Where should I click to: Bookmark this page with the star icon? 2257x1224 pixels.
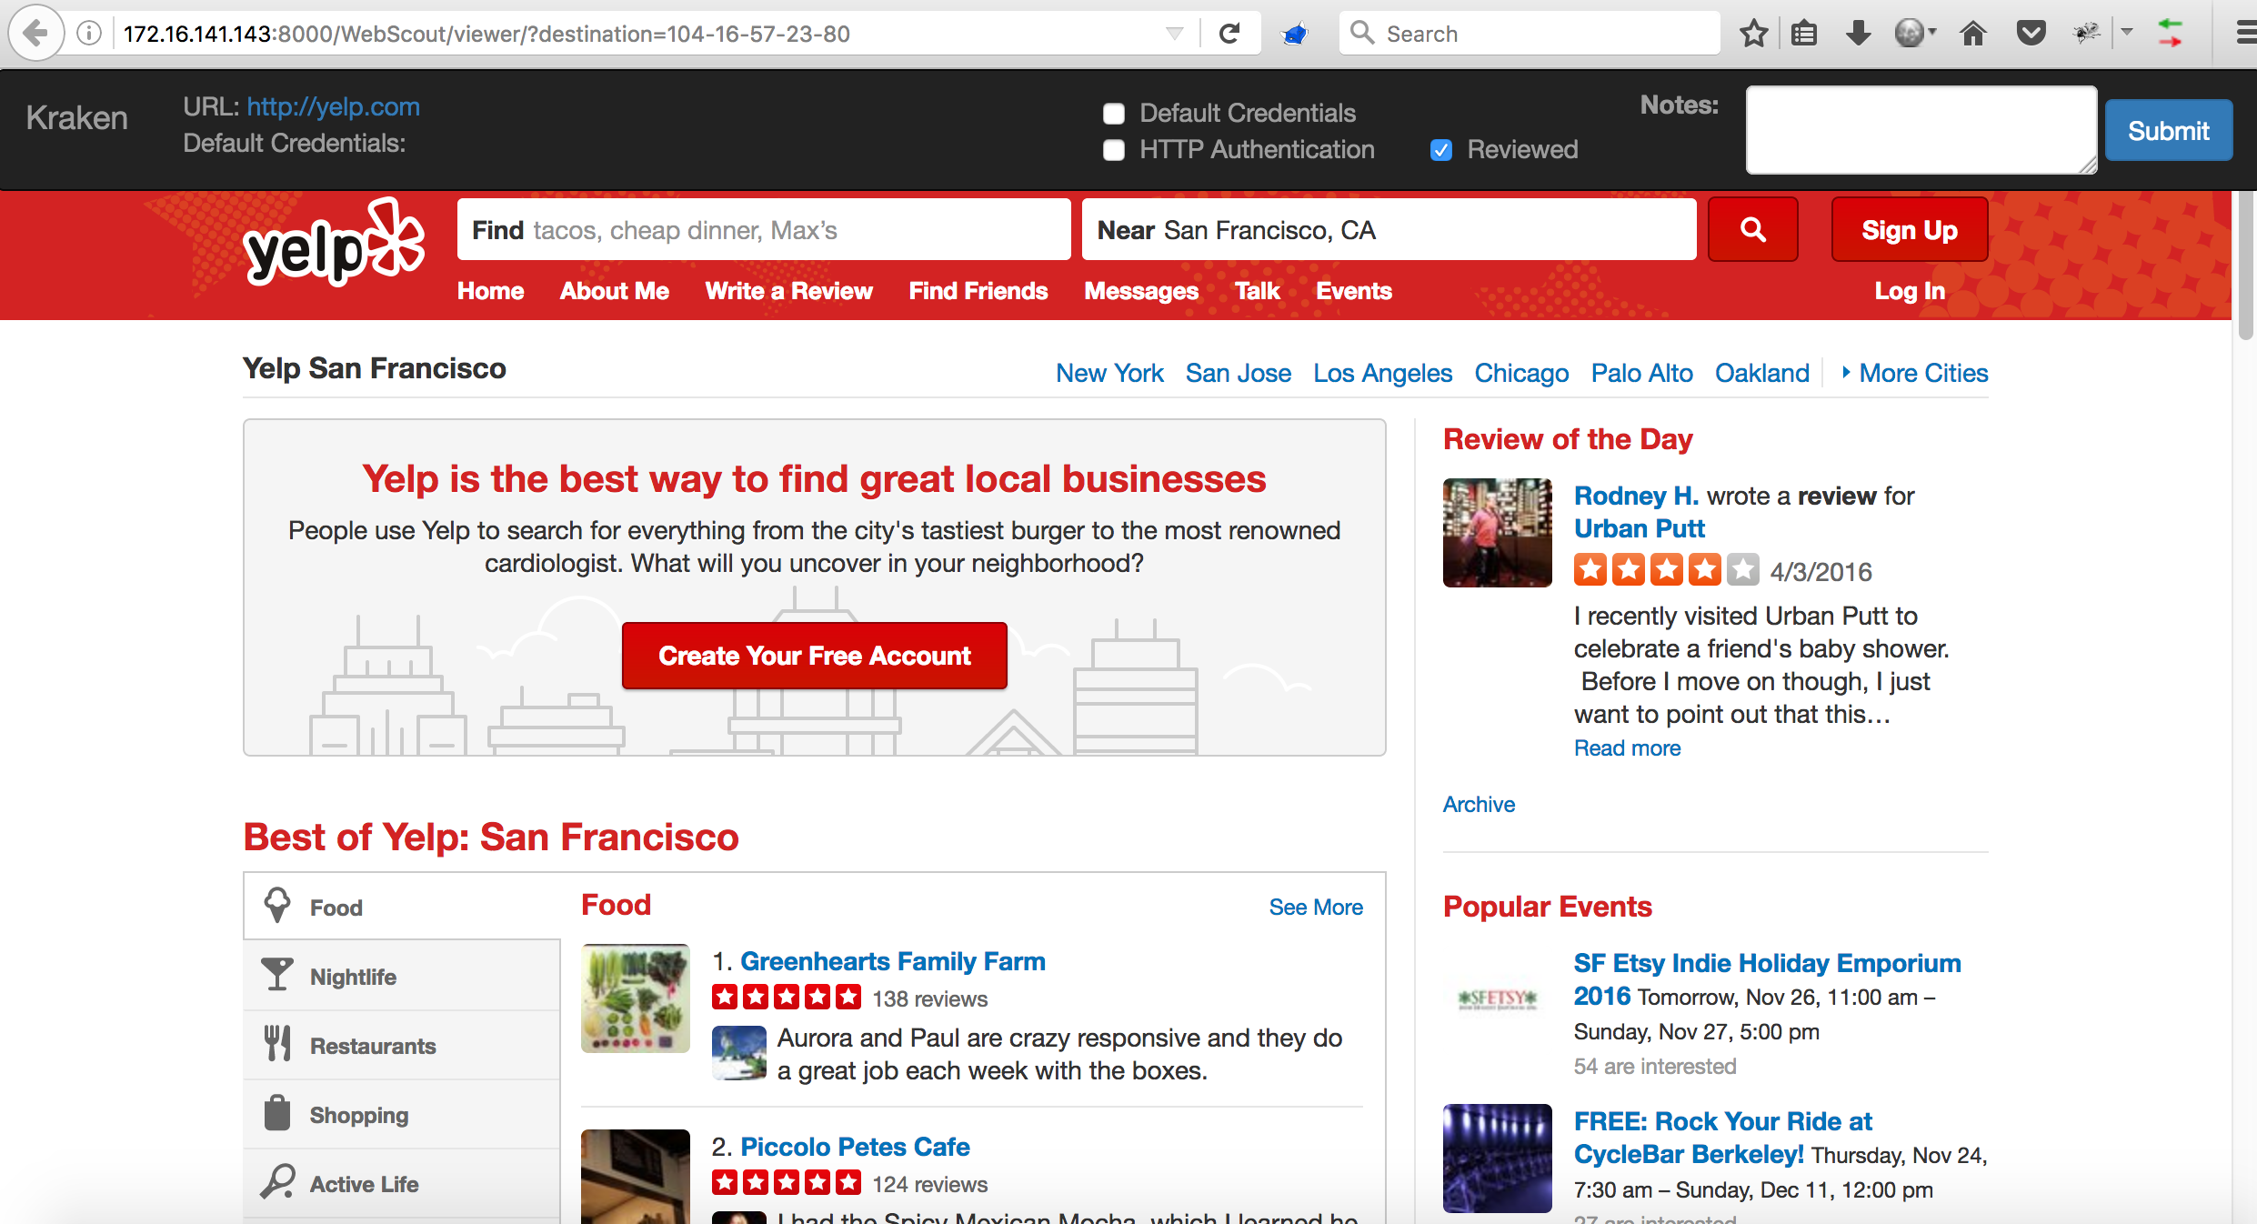tap(1753, 34)
